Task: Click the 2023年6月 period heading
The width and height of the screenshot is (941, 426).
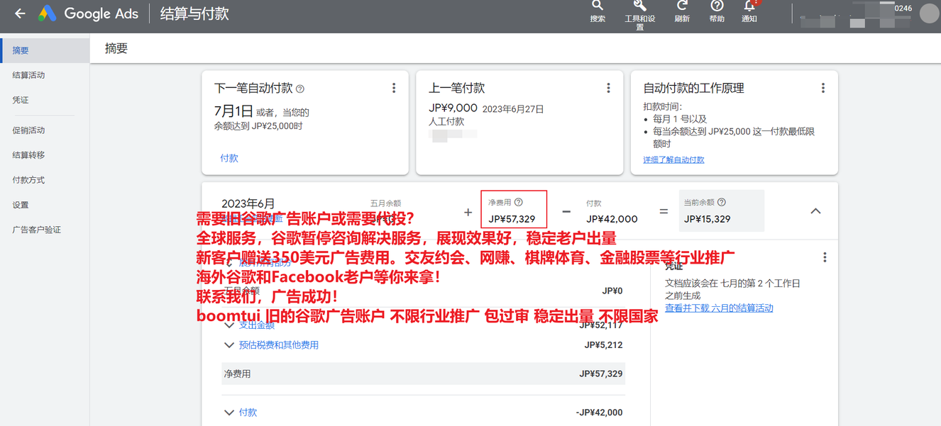Action: 248,204
